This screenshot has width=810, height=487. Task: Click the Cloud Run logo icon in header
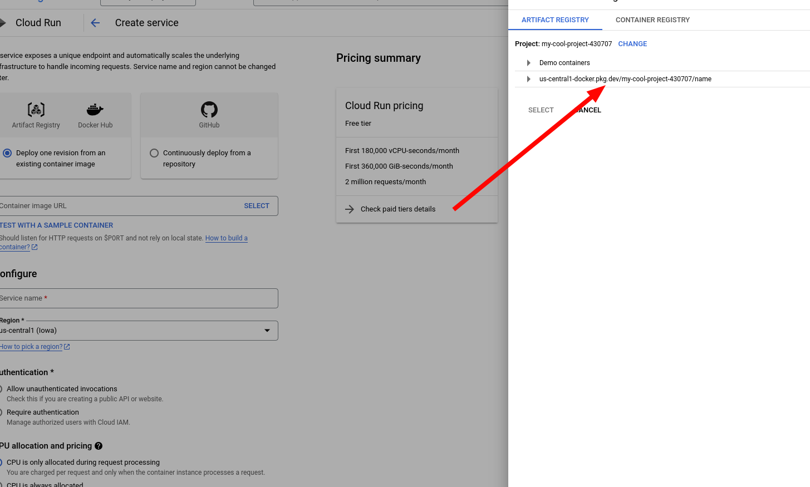[x=2, y=23]
